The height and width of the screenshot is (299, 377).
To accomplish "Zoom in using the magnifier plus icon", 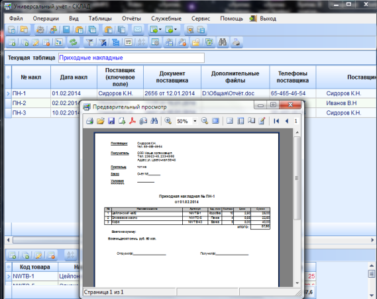I will tap(168, 121).
